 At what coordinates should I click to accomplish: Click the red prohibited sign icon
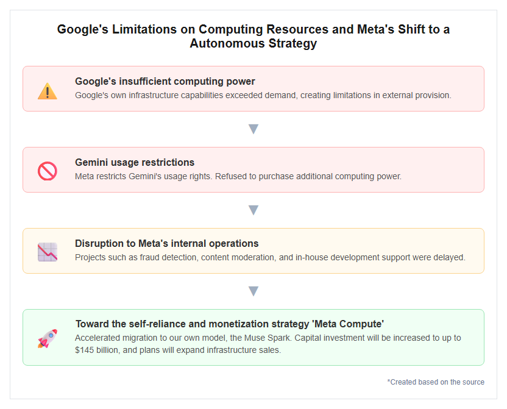pos(48,171)
